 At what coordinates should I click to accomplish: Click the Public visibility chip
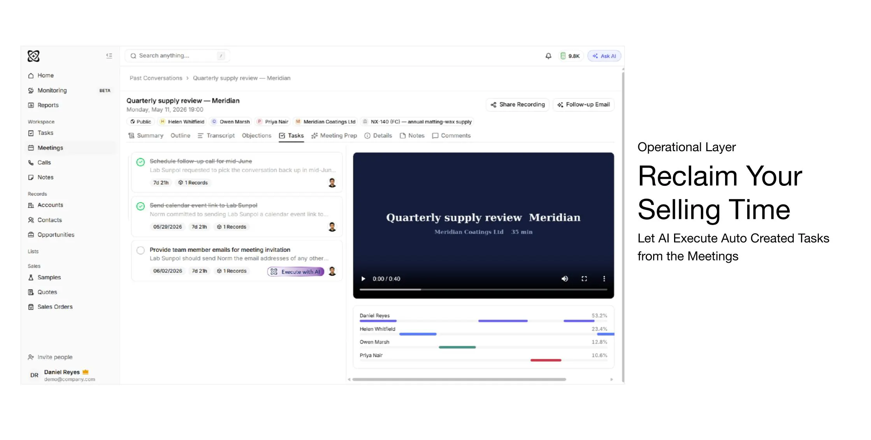[x=140, y=122]
